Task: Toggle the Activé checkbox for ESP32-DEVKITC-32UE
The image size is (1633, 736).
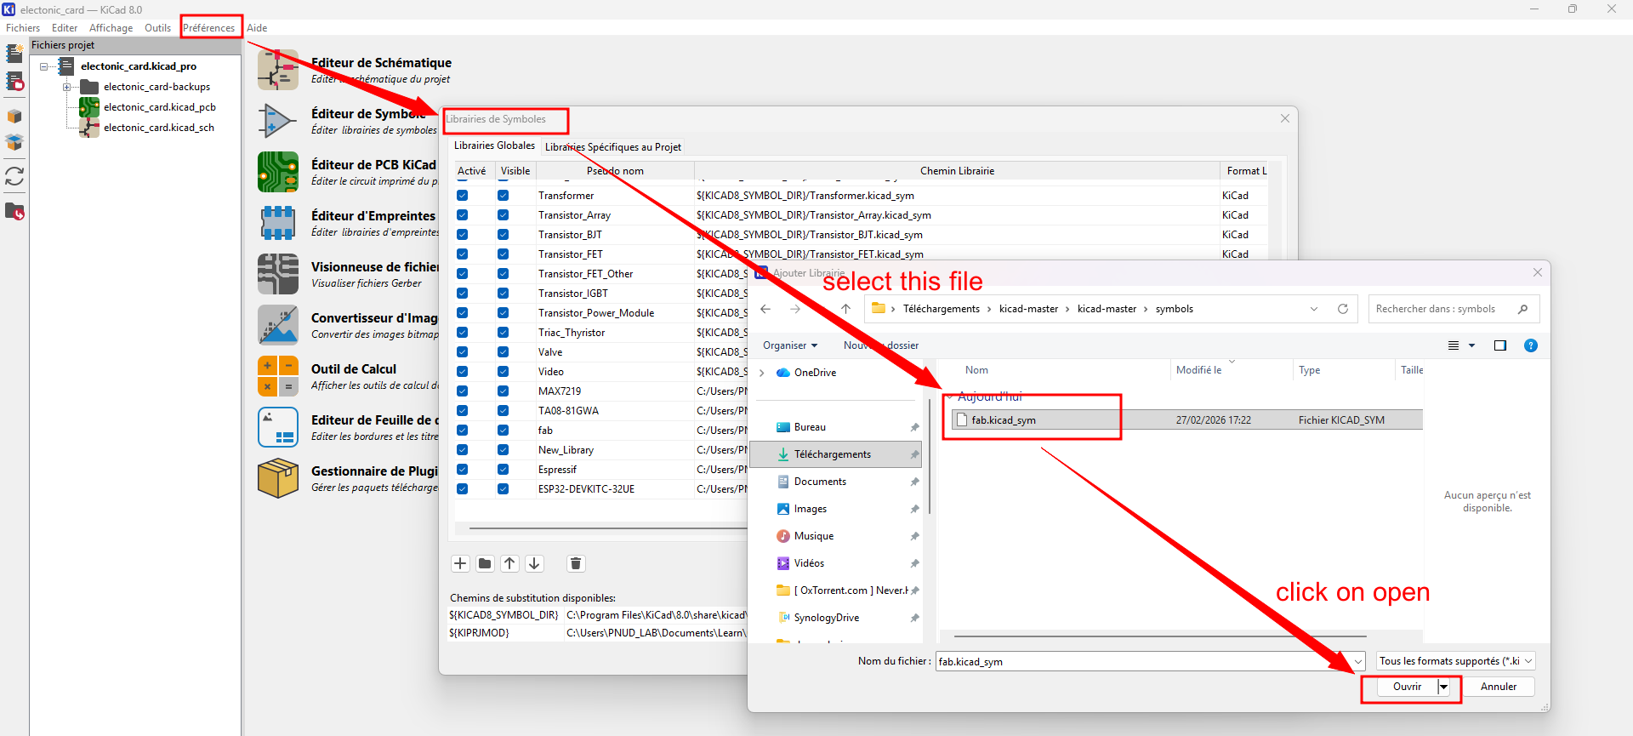Action: point(462,489)
